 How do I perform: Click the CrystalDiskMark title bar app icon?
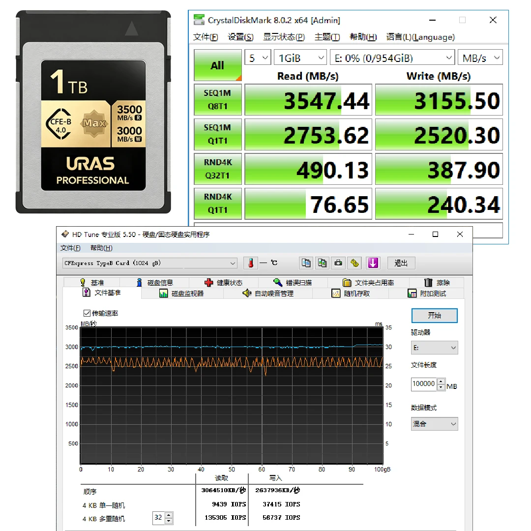pos(199,20)
